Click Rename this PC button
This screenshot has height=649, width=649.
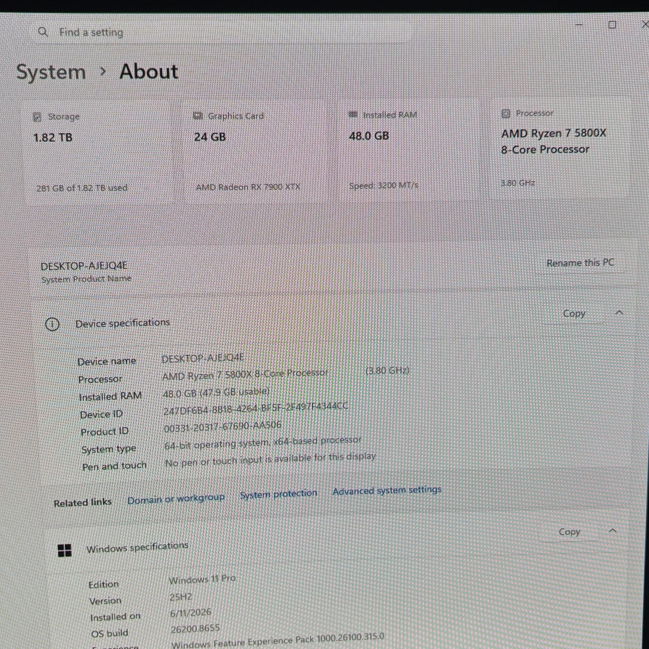tap(580, 263)
